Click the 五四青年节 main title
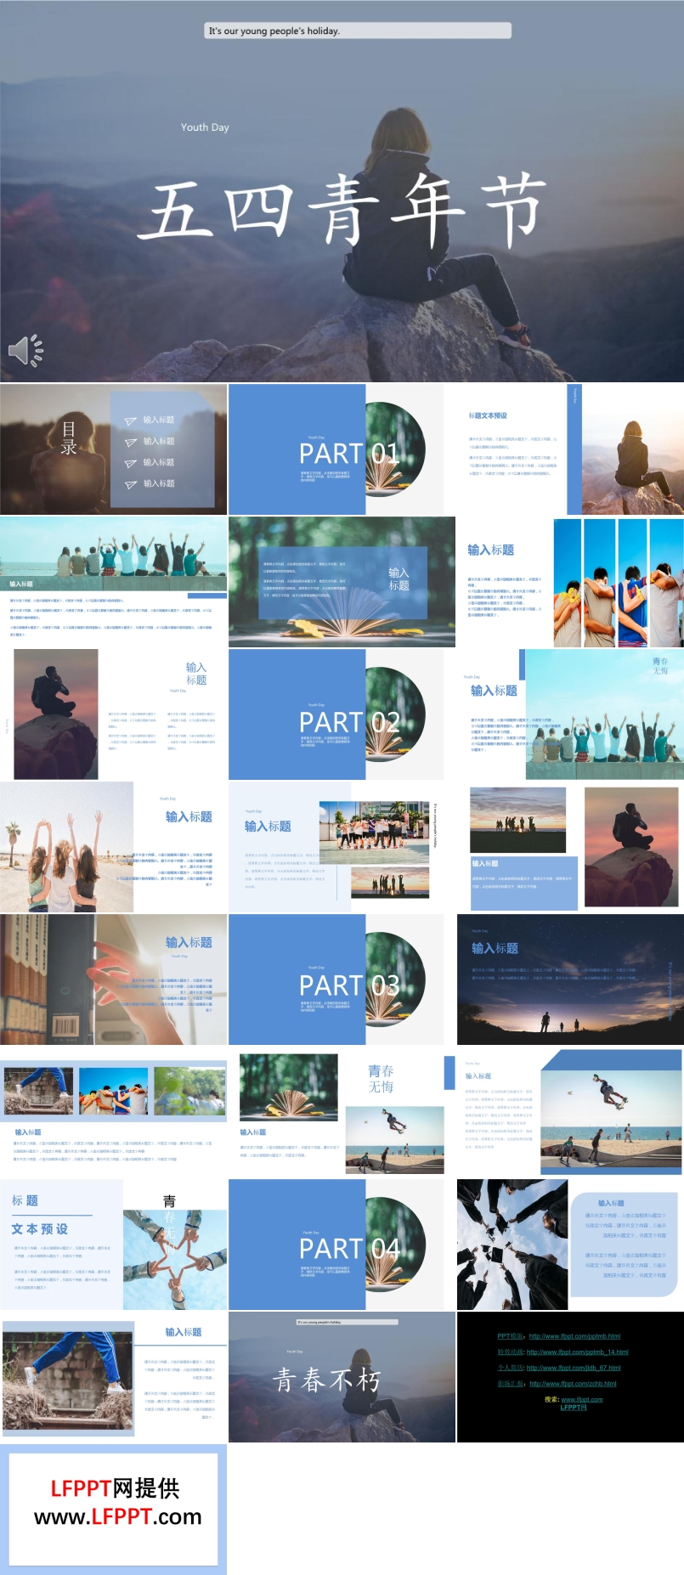Viewport: 684px width, 1575px height. tap(342, 209)
